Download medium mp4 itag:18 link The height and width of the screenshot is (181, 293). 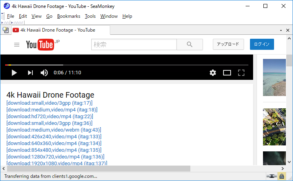click(52, 110)
